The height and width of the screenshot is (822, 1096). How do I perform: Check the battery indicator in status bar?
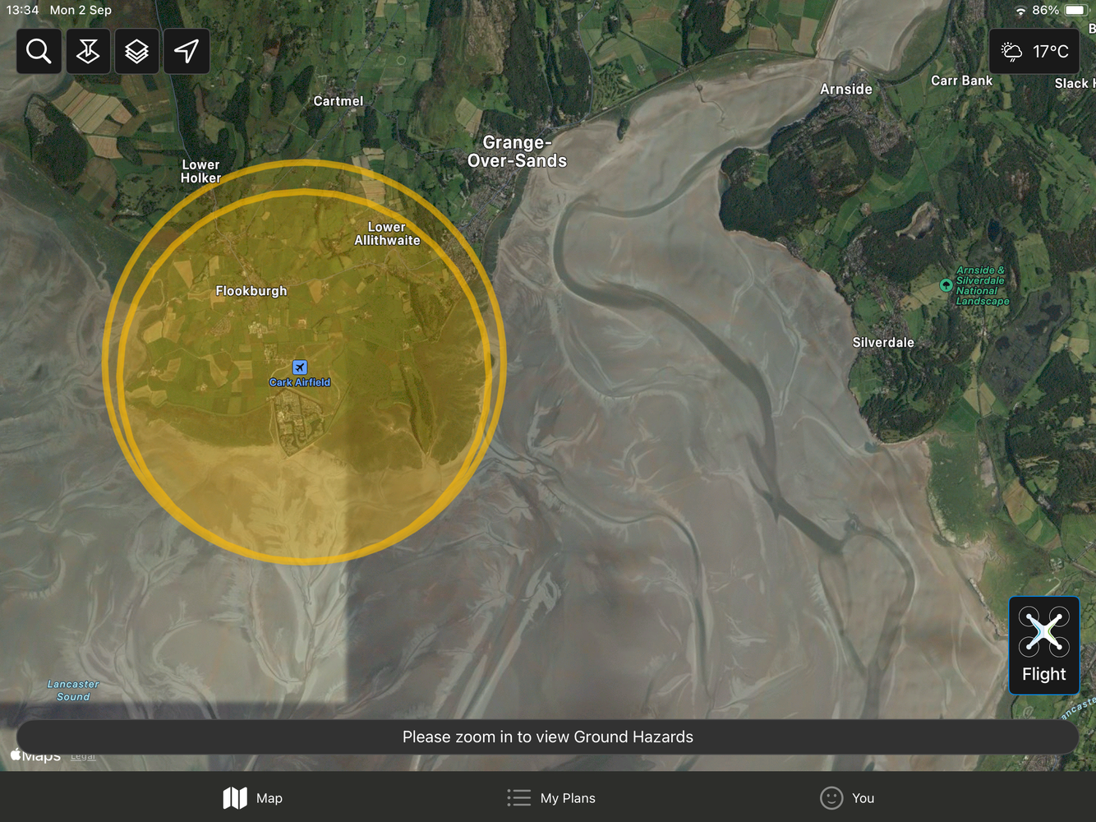pyautogui.click(x=1075, y=11)
